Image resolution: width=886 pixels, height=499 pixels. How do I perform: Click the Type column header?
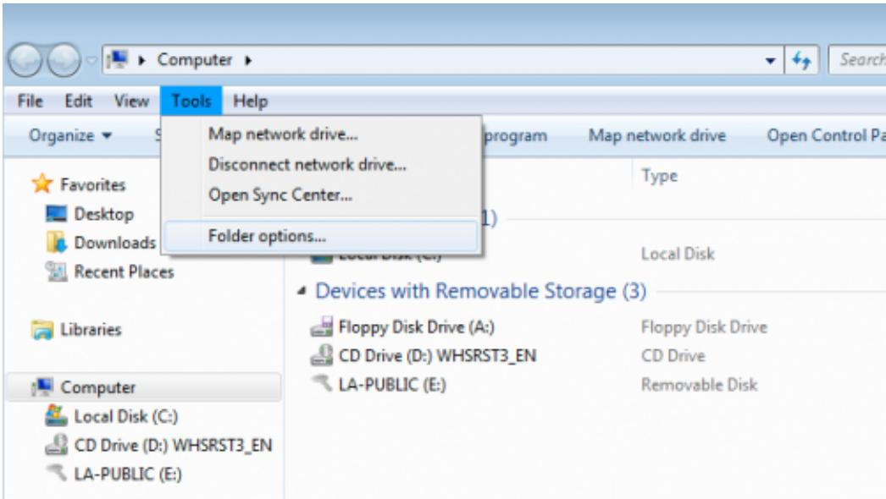[x=659, y=176]
